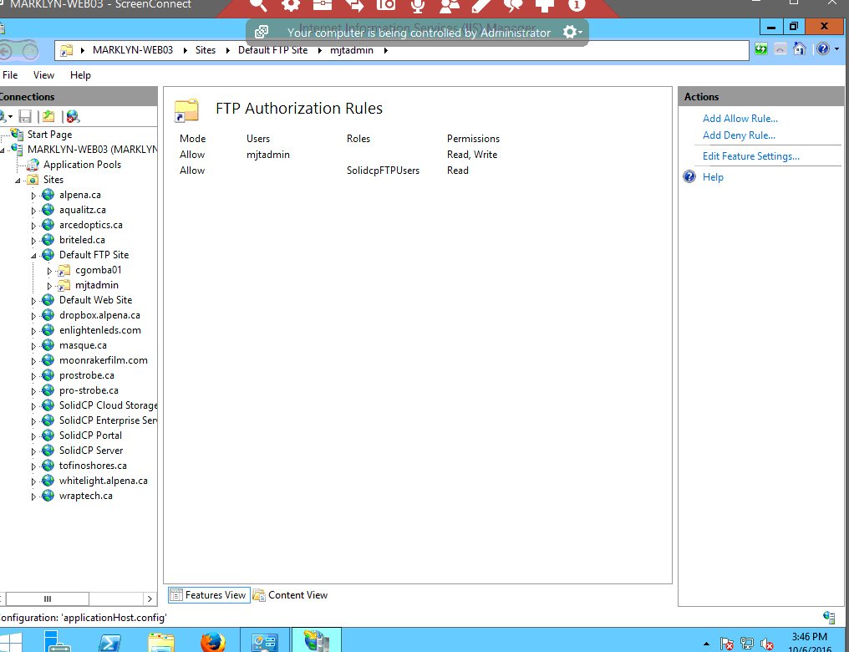The height and width of the screenshot is (652, 849).
Task: Select Application Pools in the tree
Action: click(x=82, y=165)
